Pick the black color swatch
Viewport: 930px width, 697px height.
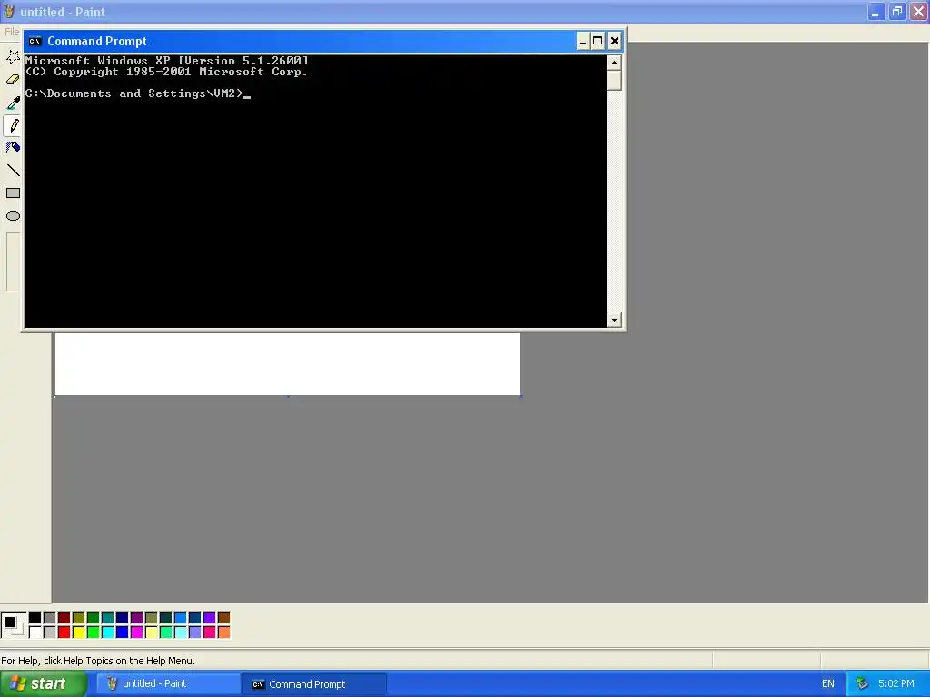tap(35, 617)
